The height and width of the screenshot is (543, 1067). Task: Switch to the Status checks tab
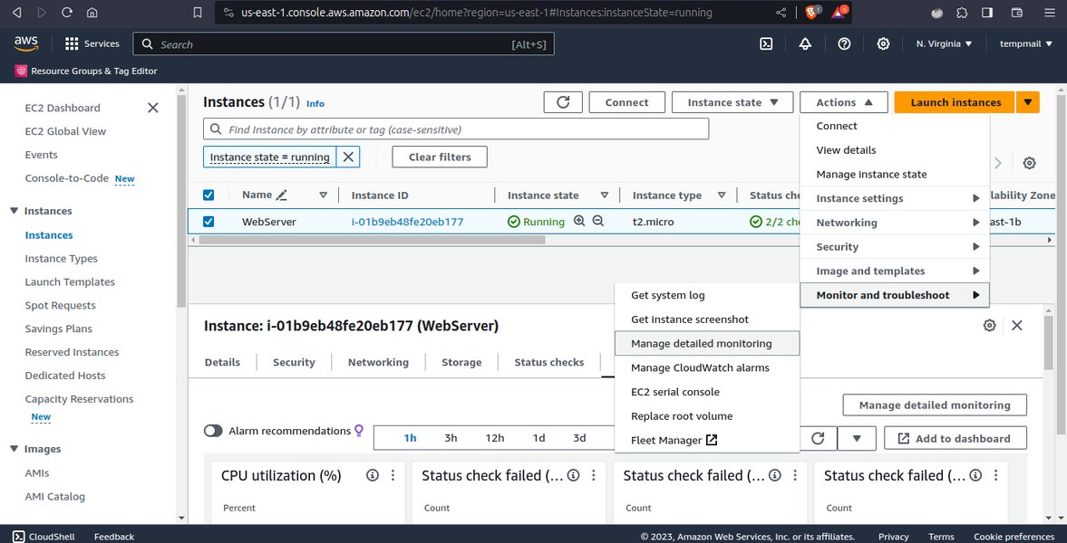tap(548, 362)
